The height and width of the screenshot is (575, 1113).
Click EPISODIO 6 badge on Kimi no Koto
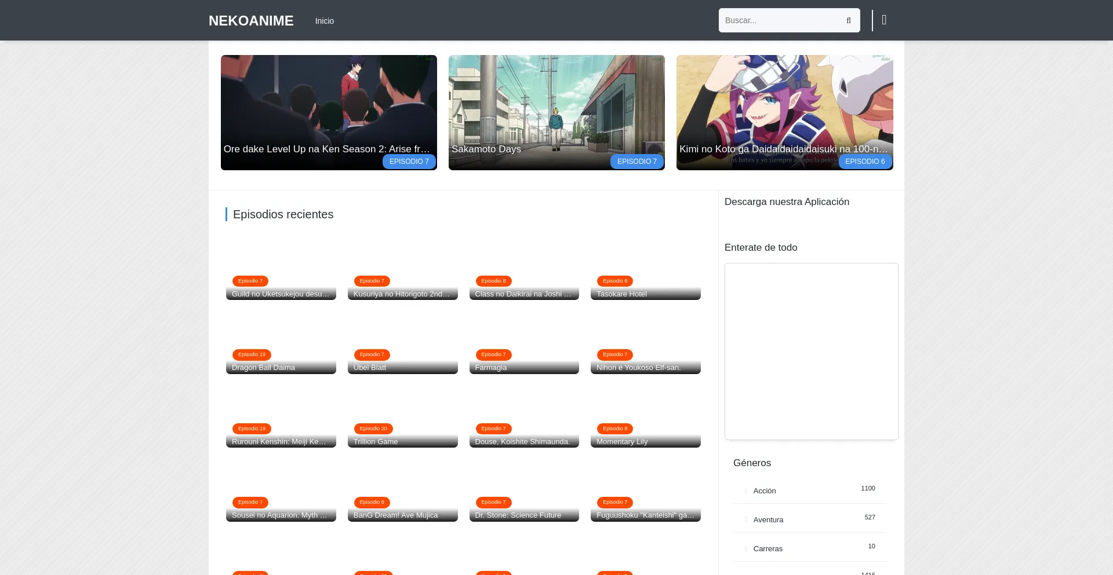click(864, 162)
